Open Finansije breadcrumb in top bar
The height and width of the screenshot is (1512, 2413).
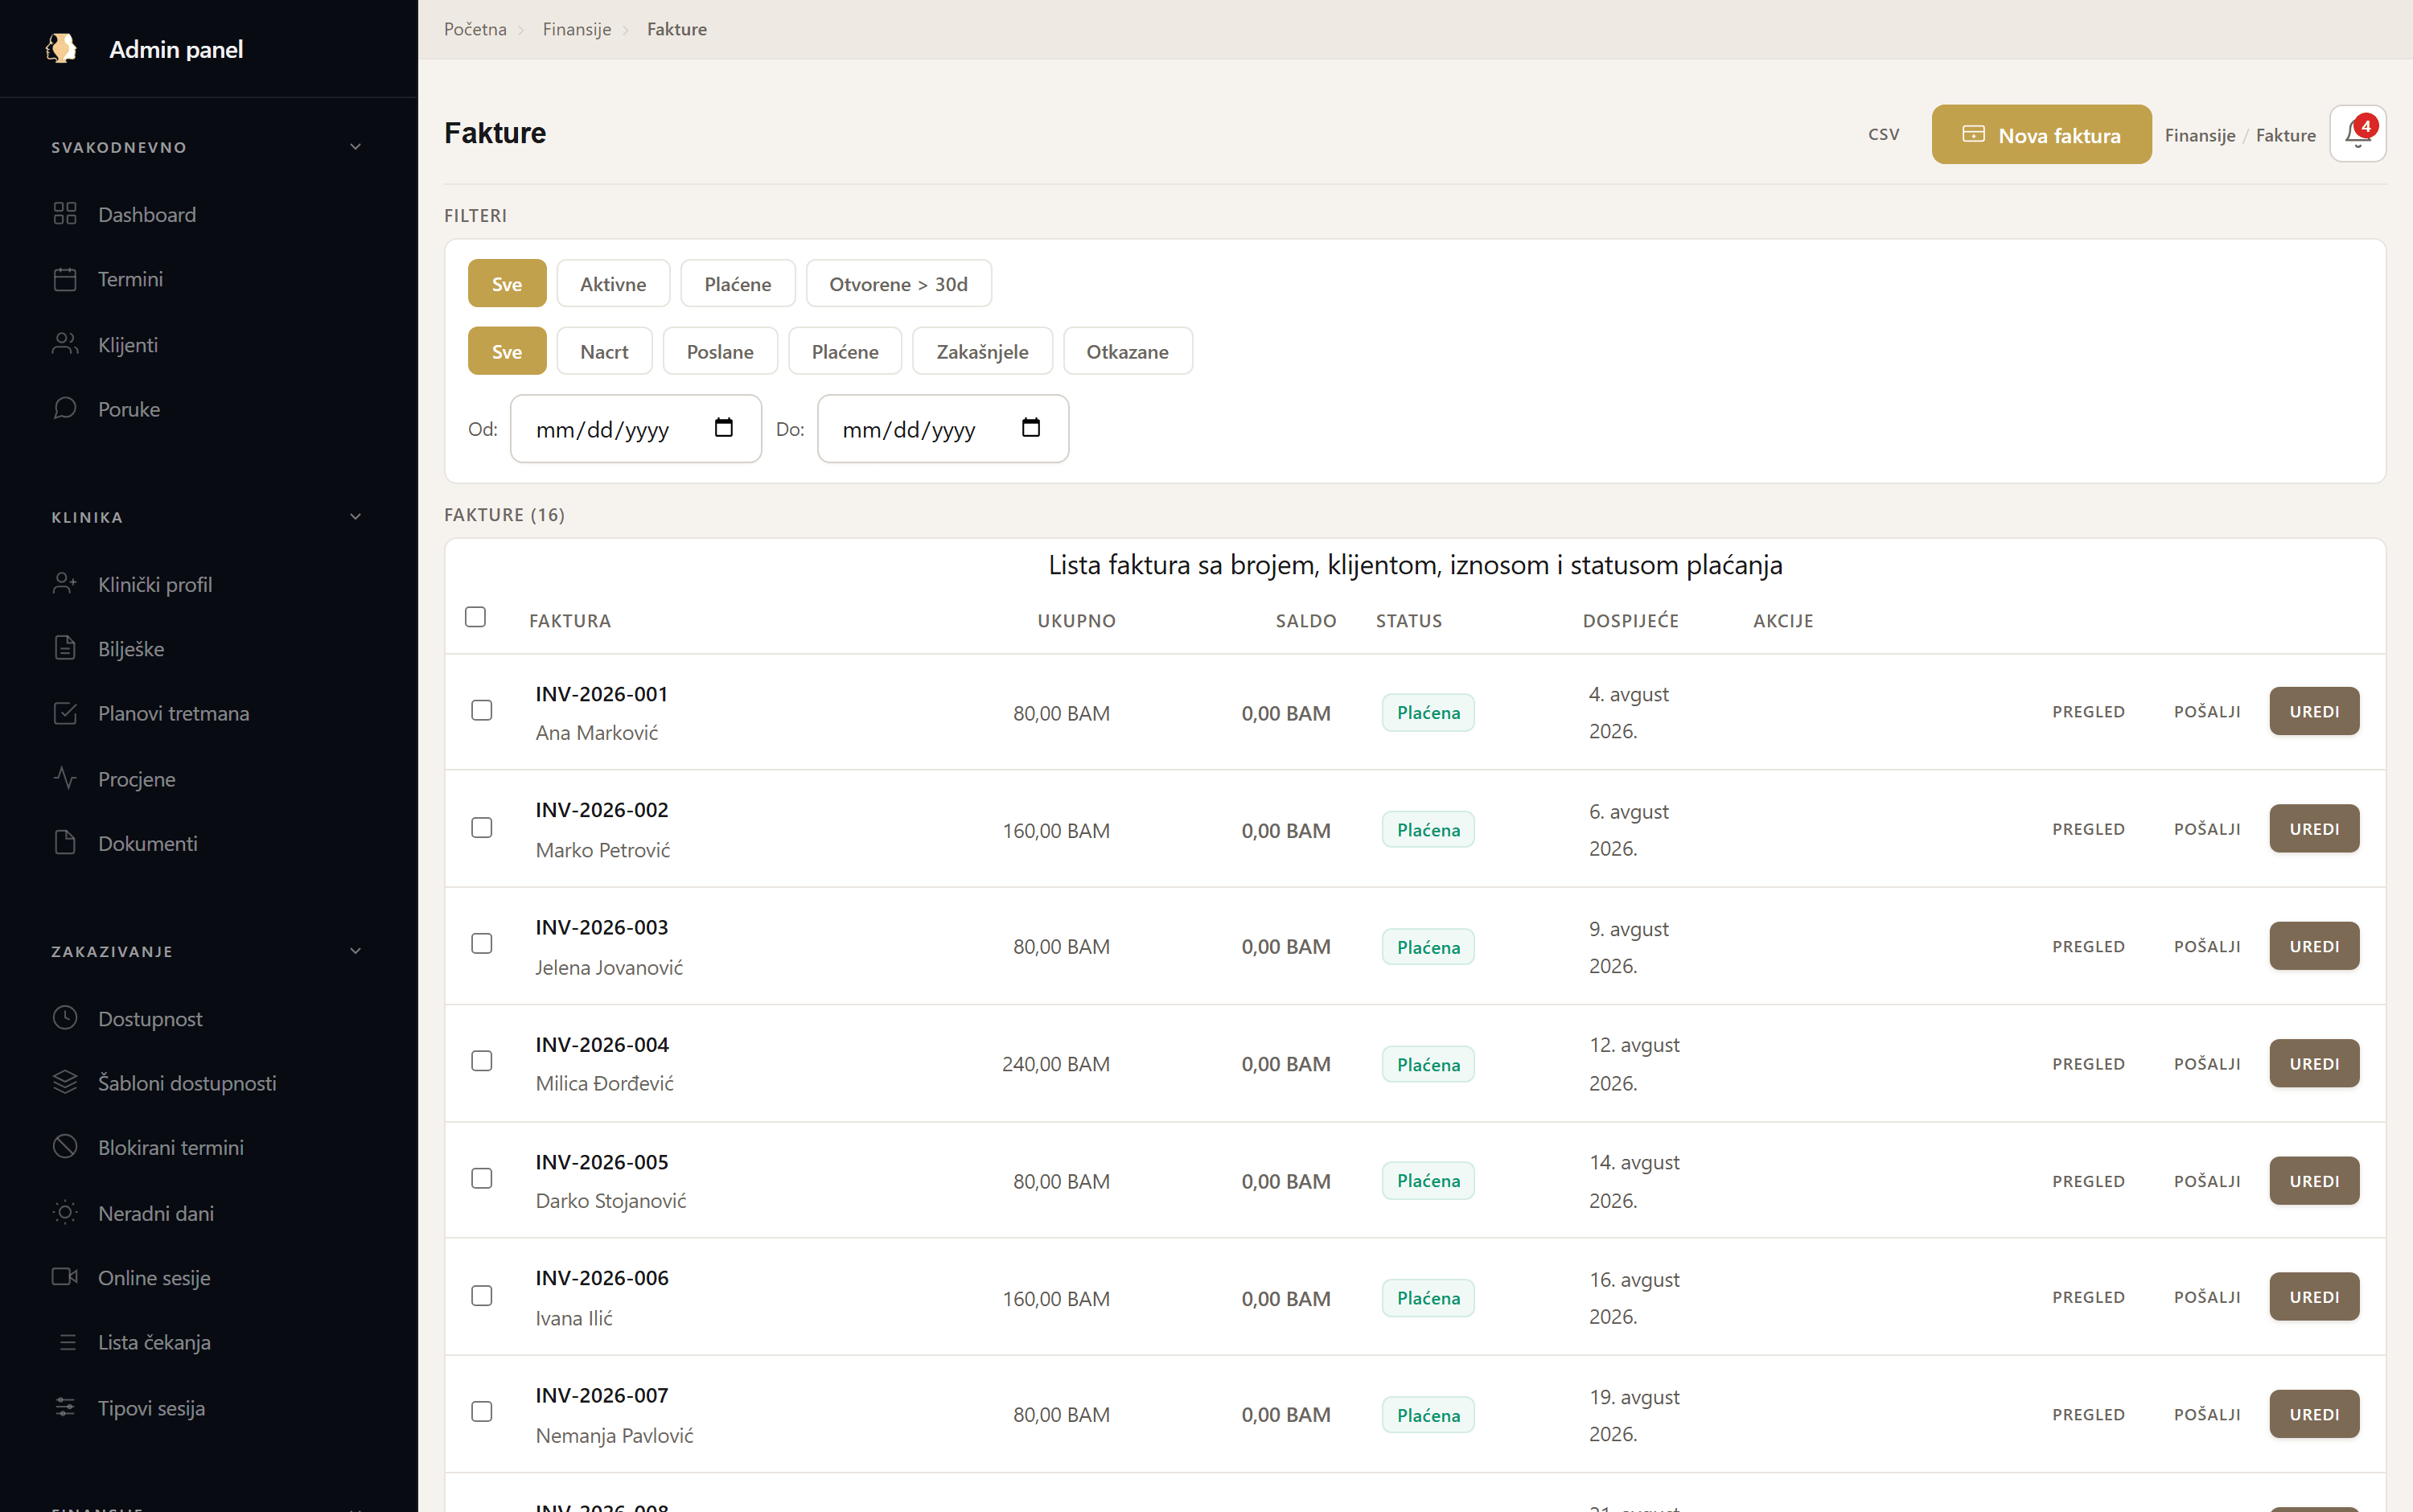tap(576, 29)
